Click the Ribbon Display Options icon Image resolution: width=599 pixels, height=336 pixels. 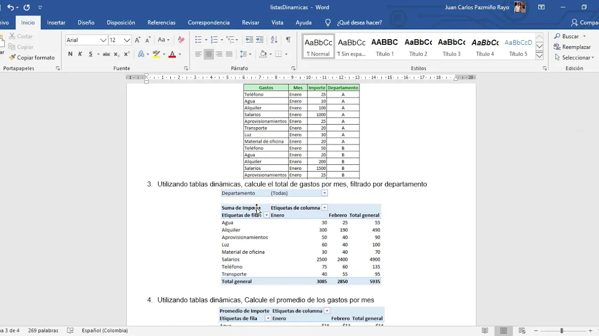[541, 7]
